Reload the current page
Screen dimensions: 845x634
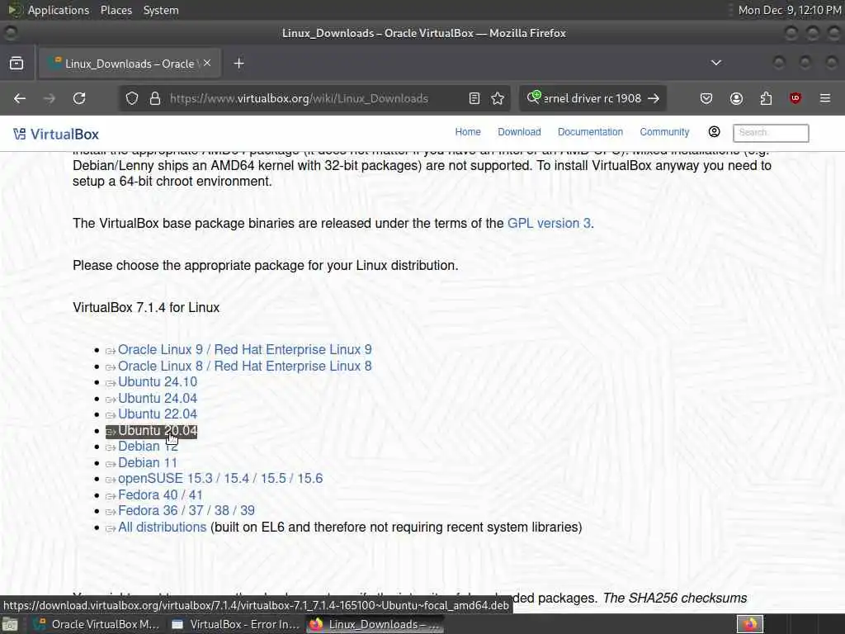79,98
